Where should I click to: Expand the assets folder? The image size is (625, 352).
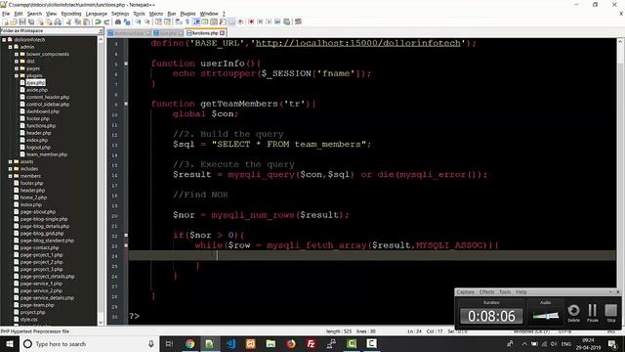pos(11,161)
